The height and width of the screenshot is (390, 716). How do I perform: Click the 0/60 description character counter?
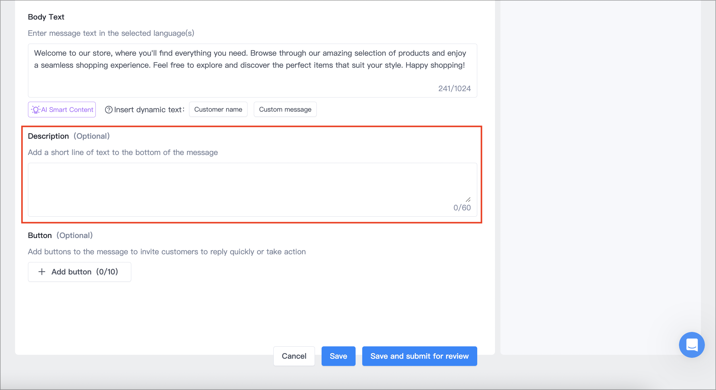coord(462,208)
